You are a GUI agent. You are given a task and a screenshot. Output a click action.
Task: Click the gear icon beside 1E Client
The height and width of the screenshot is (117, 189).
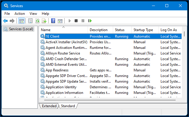tap(43, 36)
